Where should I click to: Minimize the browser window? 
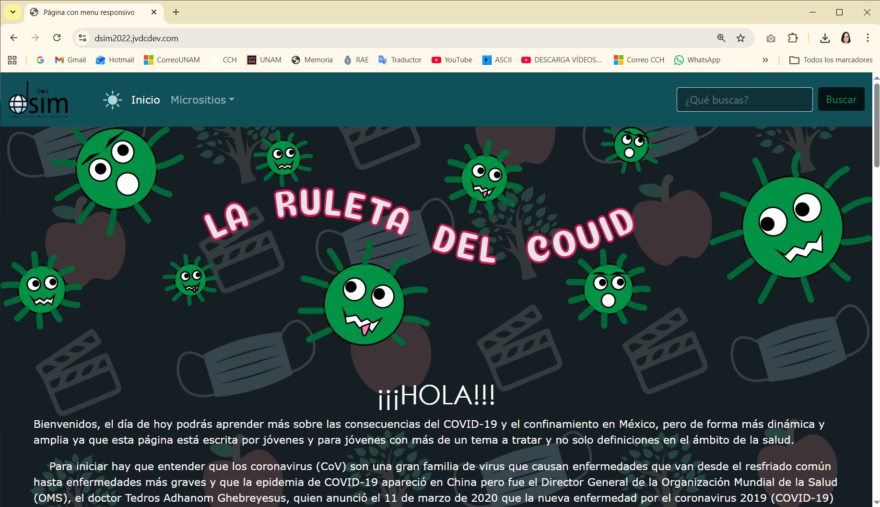pyautogui.click(x=812, y=12)
